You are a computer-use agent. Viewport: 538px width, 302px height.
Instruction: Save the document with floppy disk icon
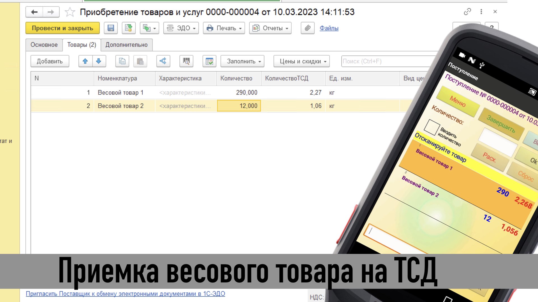(x=111, y=28)
